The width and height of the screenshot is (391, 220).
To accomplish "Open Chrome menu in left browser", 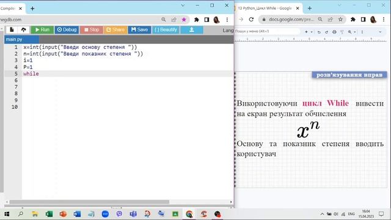I will (227, 20).
